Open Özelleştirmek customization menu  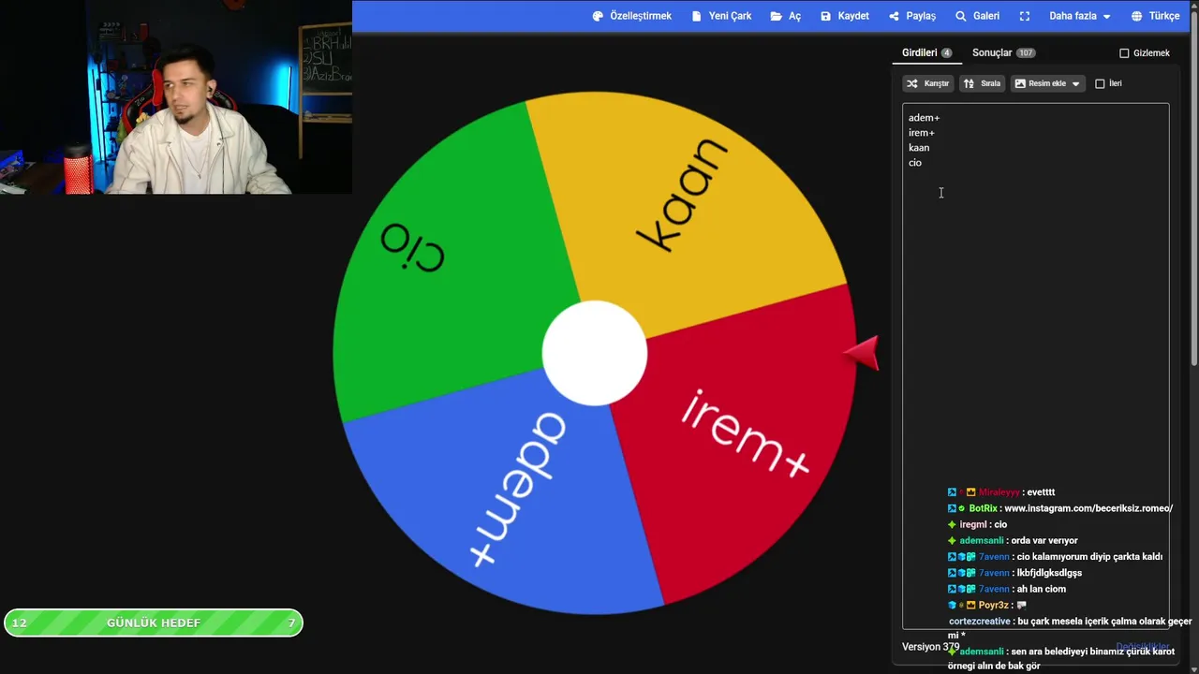click(x=632, y=16)
